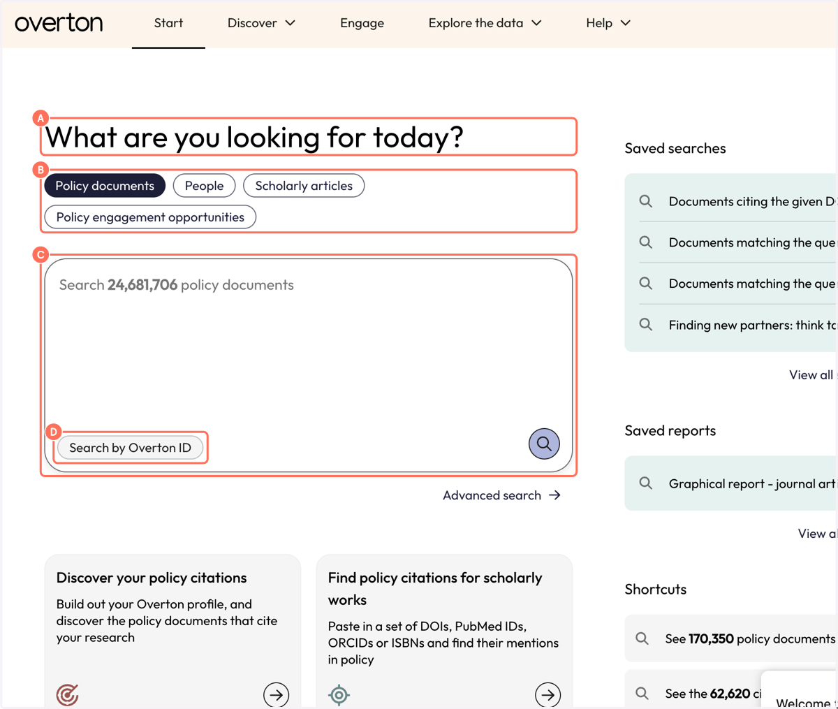Viewport: 838px width, 709px height.
Task: Open saved search Finding new partners
Action: click(737, 325)
